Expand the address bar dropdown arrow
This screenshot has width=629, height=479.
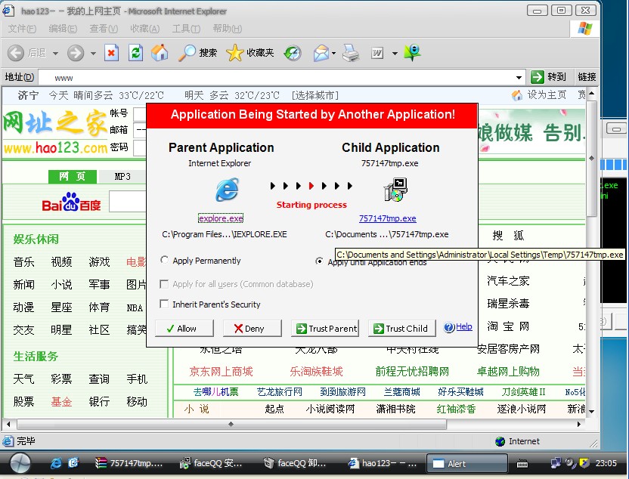tap(519, 77)
